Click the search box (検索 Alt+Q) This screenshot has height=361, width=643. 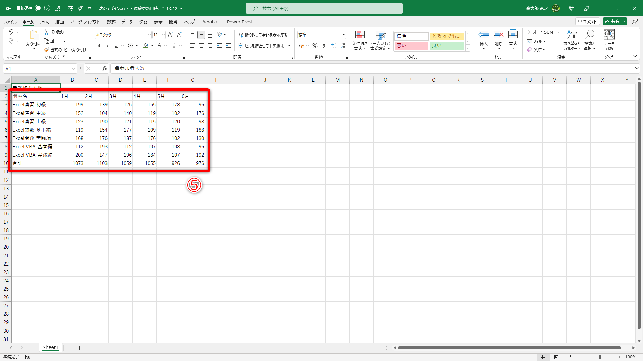(x=324, y=8)
